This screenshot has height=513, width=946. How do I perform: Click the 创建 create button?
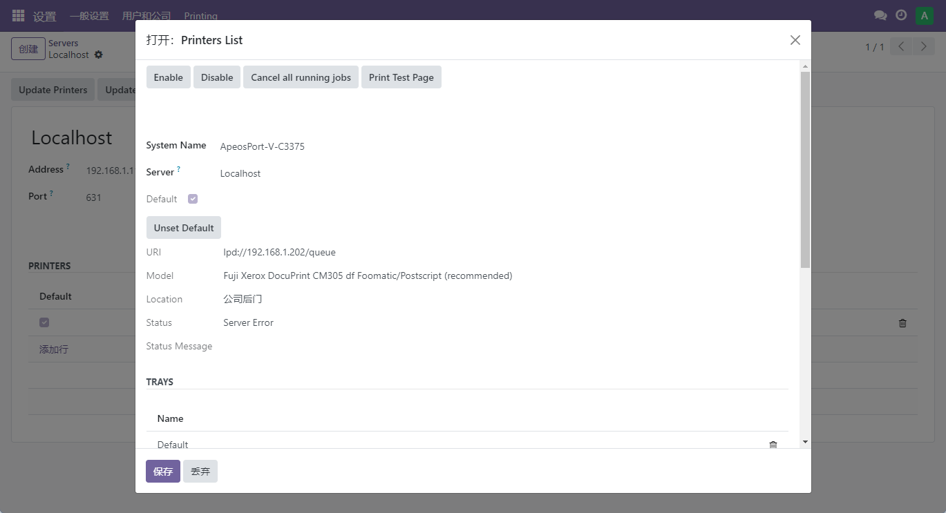point(28,49)
